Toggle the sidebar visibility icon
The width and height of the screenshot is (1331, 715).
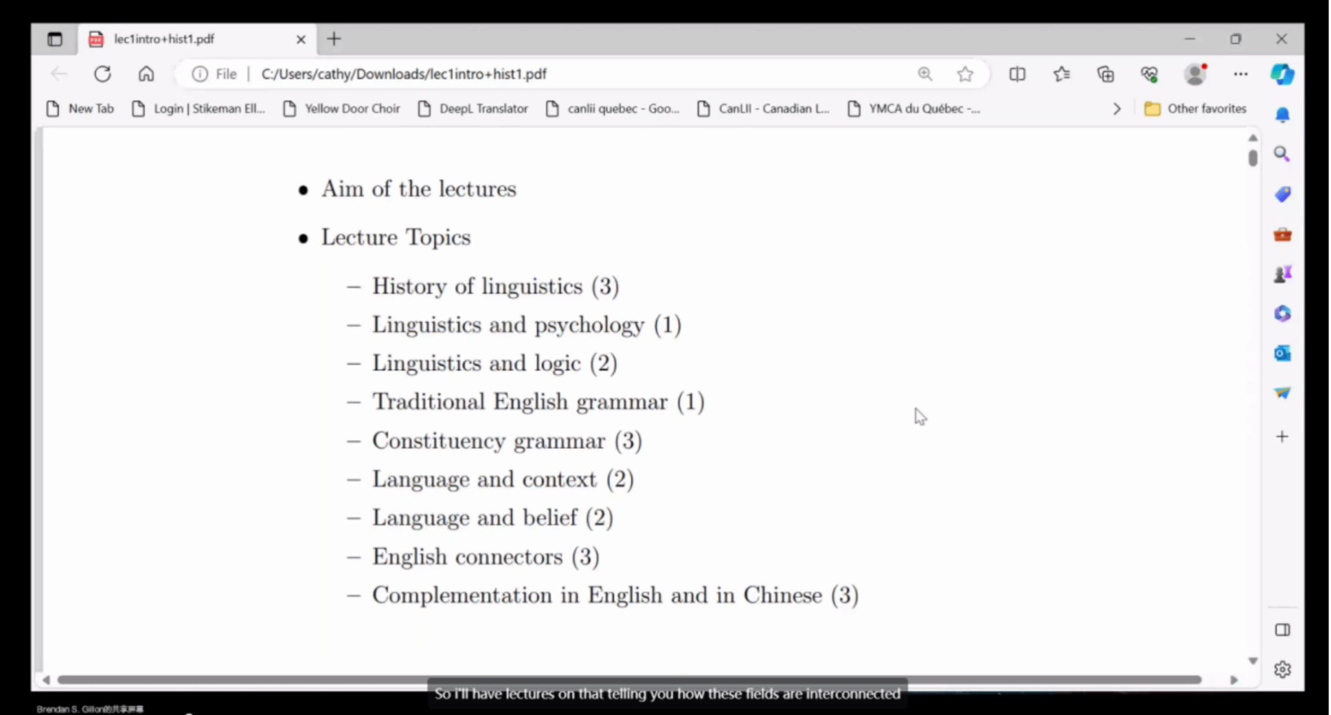[x=1282, y=630]
